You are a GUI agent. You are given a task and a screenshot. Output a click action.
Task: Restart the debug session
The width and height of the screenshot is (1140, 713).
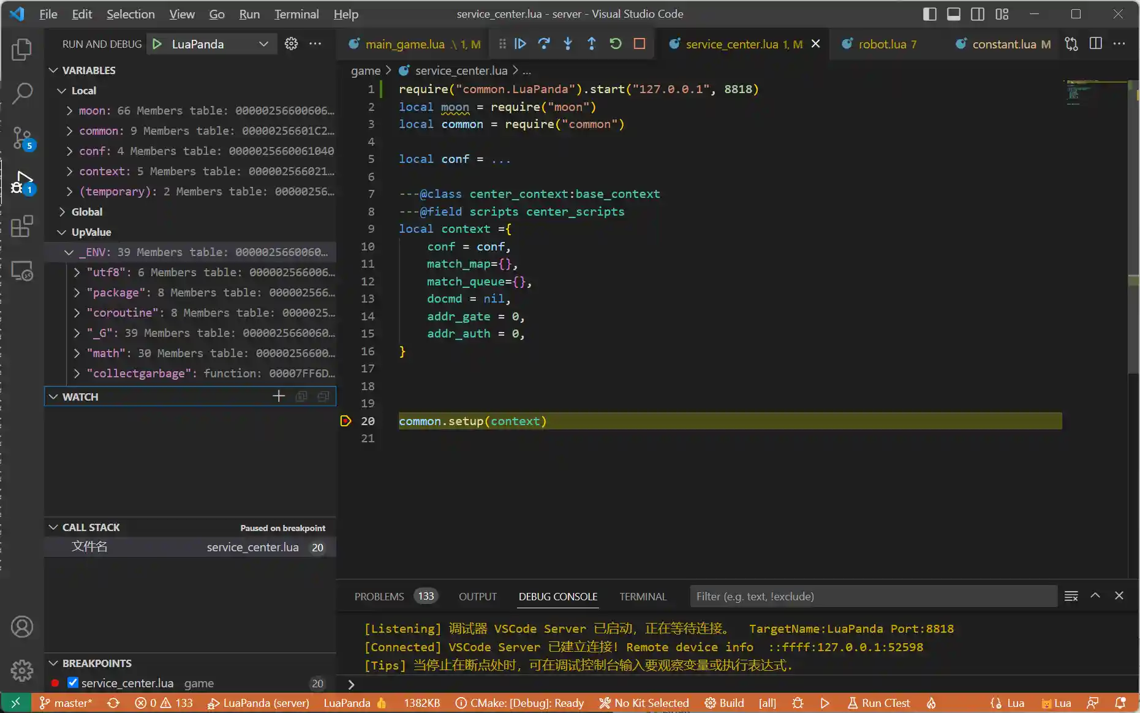[x=616, y=43]
